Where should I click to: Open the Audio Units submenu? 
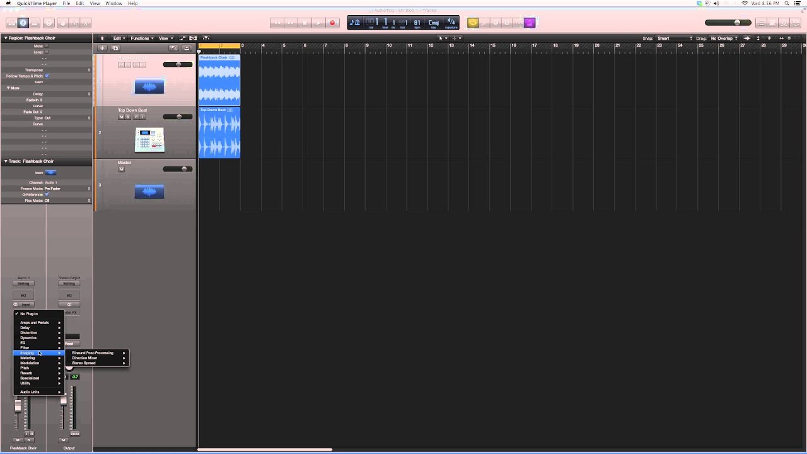pos(38,392)
